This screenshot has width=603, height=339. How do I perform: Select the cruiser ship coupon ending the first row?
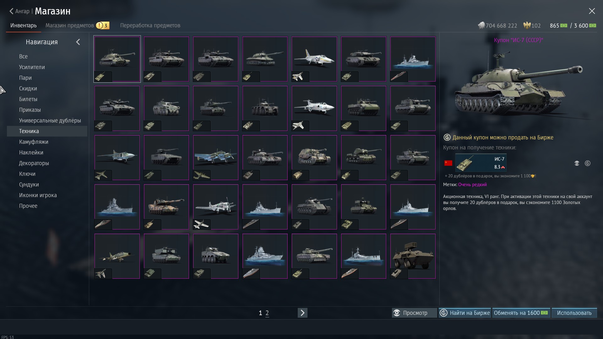(413, 59)
